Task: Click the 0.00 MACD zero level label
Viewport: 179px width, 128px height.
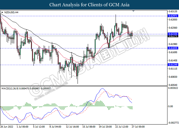Action: point(171,106)
